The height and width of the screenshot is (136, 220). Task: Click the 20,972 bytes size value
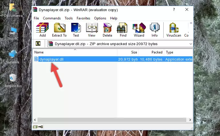[128, 59]
